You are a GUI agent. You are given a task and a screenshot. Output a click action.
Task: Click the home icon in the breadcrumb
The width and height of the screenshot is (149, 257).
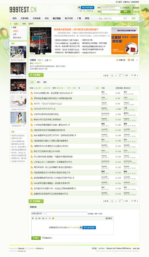[11, 24]
